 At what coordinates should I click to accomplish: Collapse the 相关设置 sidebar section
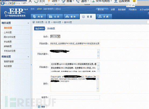[28, 23]
